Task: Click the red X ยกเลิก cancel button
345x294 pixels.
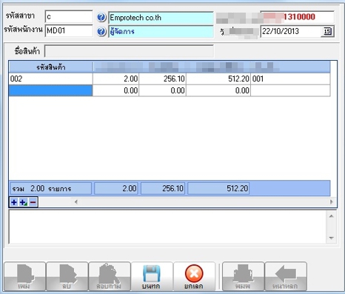Action: tap(194, 276)
